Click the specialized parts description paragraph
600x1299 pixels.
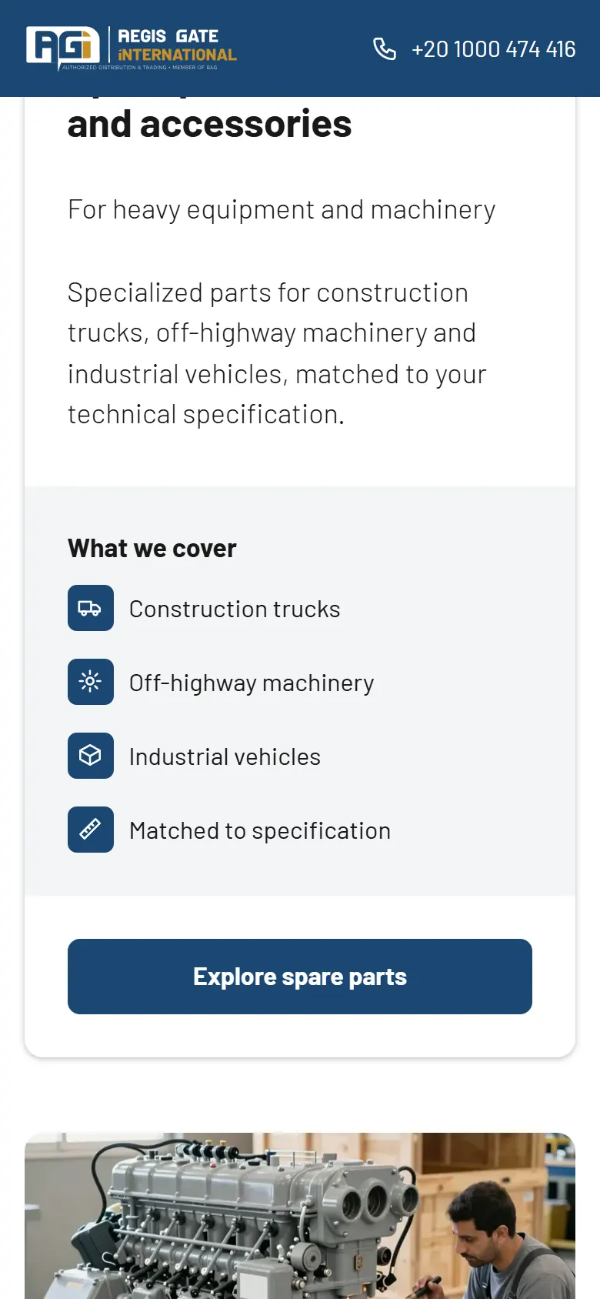[277, 353]
